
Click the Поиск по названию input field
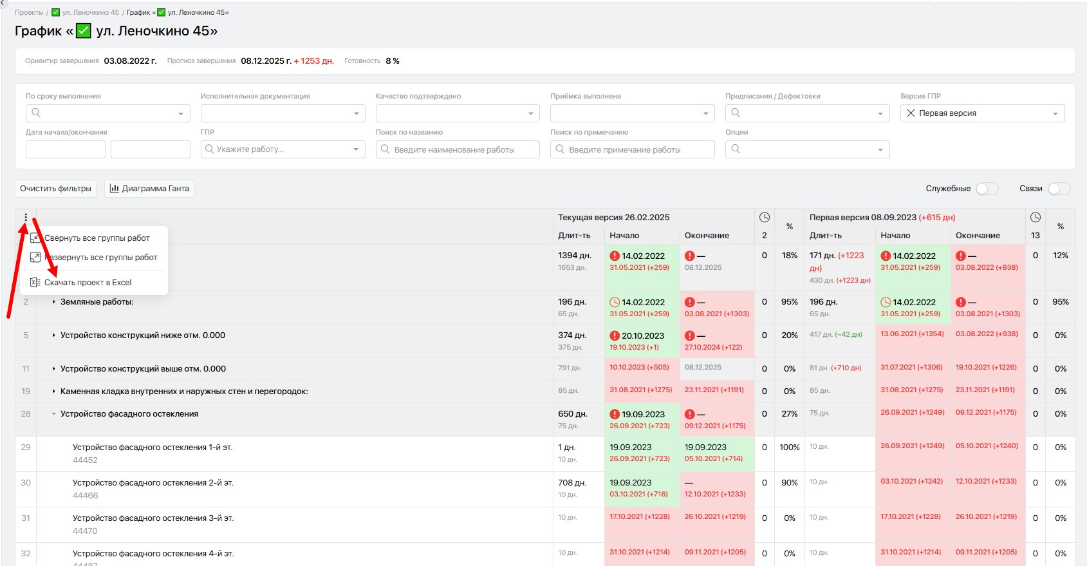click(458, 149)
